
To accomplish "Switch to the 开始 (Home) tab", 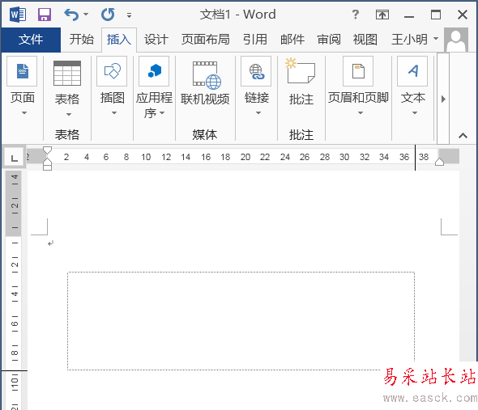I will click(81, 40).
